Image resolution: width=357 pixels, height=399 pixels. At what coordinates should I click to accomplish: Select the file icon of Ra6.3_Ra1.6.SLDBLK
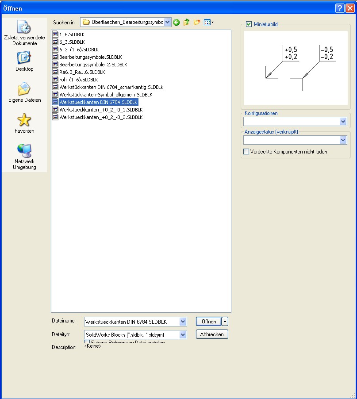55,72
